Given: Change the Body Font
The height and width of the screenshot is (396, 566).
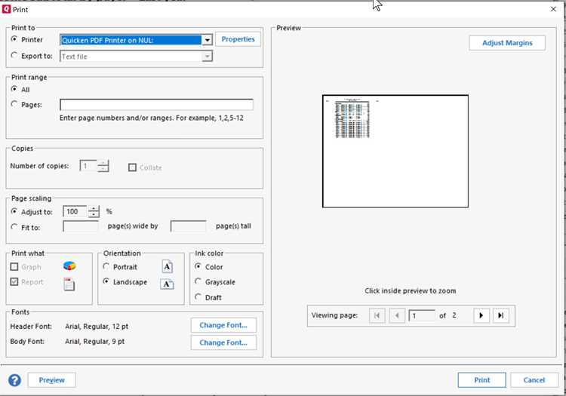Looking at the screenshot, I should point(223,342).
